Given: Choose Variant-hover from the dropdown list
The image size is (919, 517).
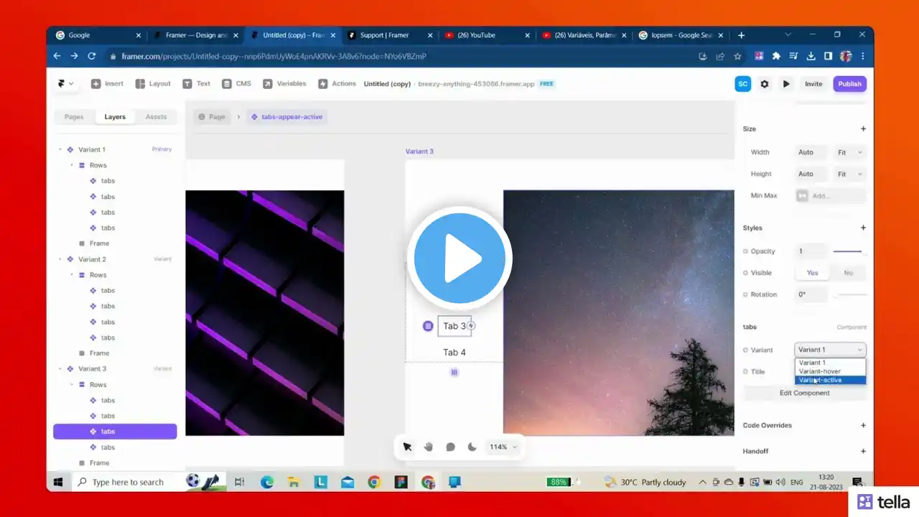Looking at the screenshot, I should 820,371.
